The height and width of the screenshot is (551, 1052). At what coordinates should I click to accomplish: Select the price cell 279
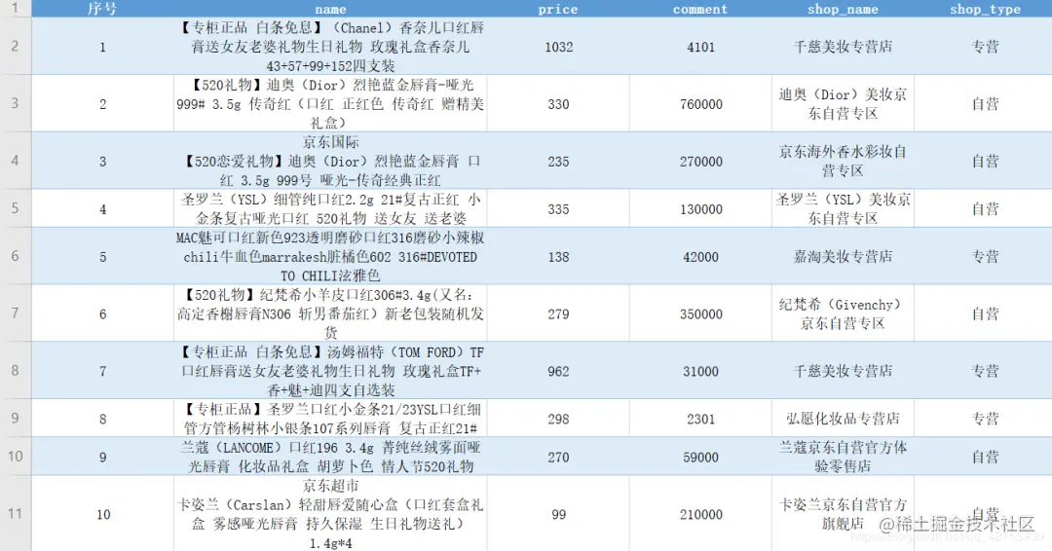pos(558,313)
